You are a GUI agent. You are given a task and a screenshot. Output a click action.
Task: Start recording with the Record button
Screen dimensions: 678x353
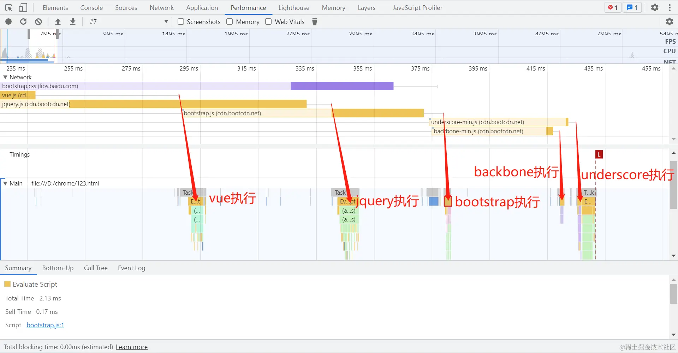click(x=8, y=22)
